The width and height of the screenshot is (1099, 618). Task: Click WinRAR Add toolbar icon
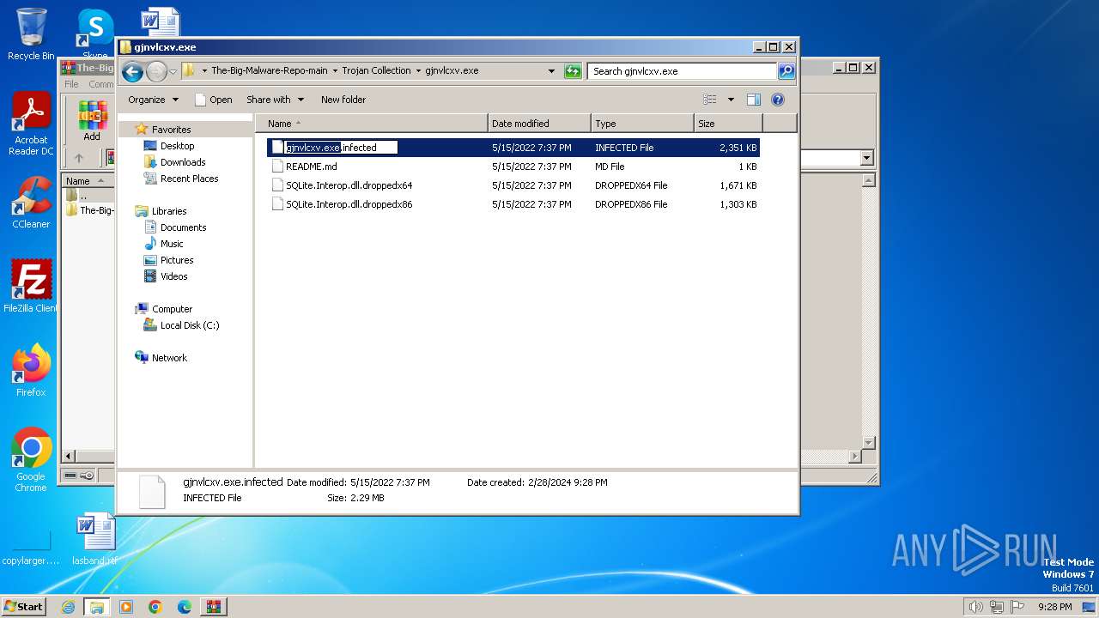pyautogui.click(x=92, y=121)
